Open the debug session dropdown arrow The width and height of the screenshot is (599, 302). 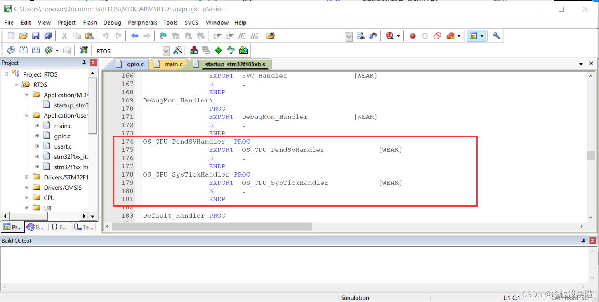pyautogui.click(x=398, y=36)
